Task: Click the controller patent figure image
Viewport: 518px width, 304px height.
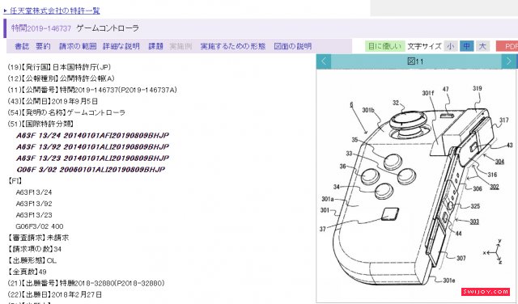Action: point(416,186)
